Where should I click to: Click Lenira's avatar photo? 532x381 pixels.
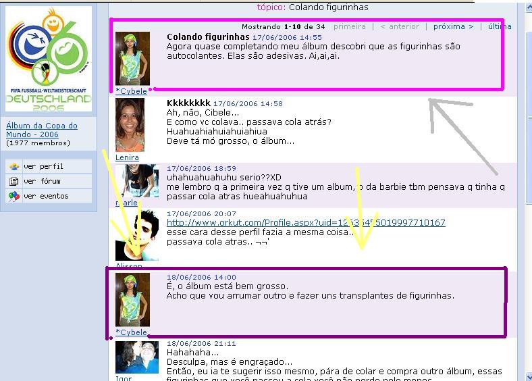130,124
